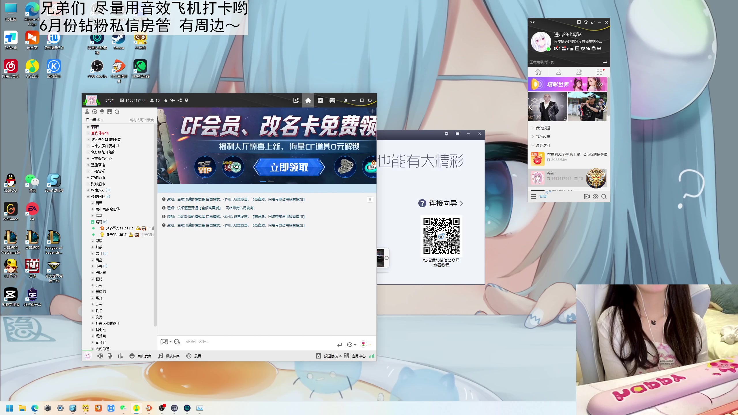Expand the small arrow next to flower icon
738x415 pixels.
[370, 345]
